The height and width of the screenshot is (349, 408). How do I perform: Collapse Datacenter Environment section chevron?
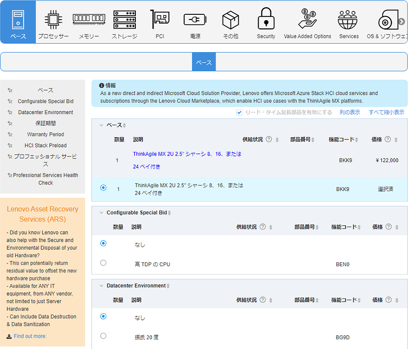[x=101, y=286]
